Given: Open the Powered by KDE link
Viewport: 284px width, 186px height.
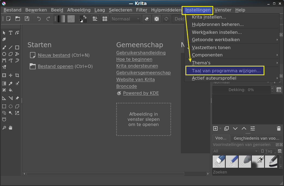Looking at the screenshot, I should pos(141,93).
